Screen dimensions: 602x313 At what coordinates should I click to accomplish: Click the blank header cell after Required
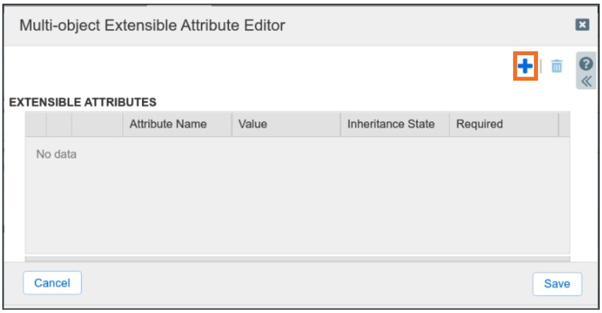564,124
